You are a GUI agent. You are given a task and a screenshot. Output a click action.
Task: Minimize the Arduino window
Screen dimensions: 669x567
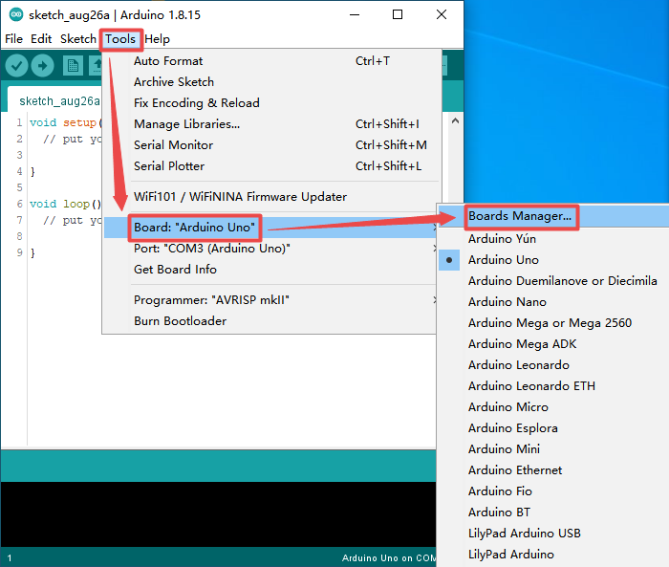[355, 15]
